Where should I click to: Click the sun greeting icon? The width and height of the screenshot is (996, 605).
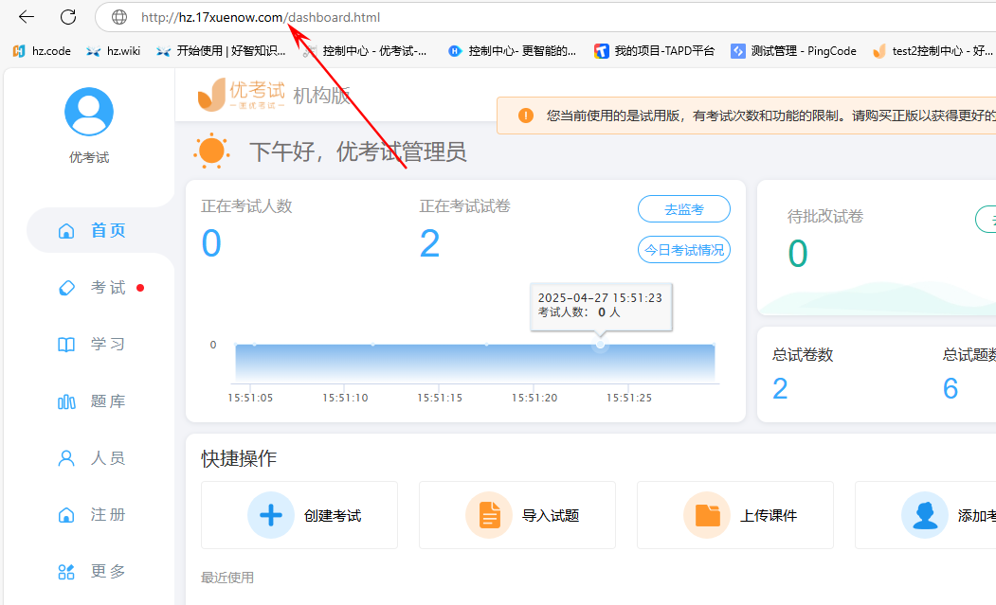[211, 151]
